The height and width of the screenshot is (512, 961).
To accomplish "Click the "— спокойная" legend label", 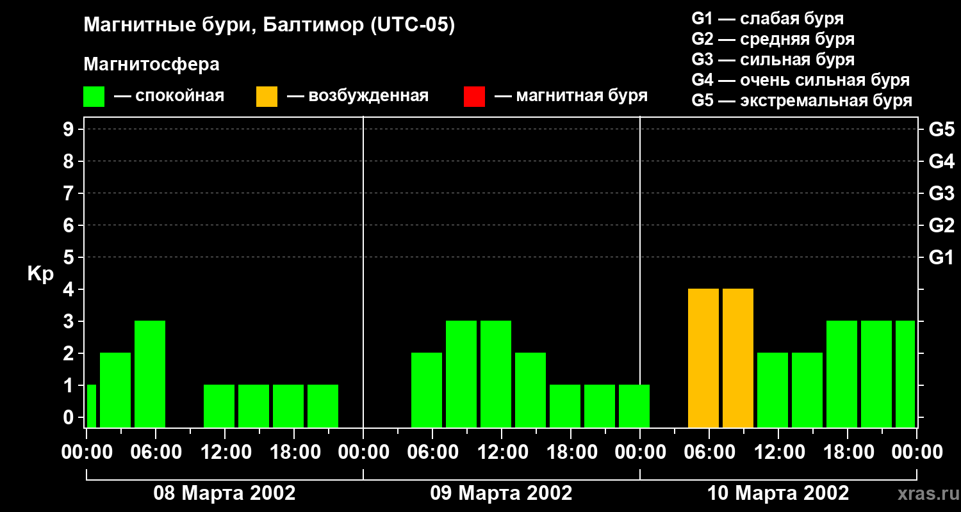I will point(169,97).
